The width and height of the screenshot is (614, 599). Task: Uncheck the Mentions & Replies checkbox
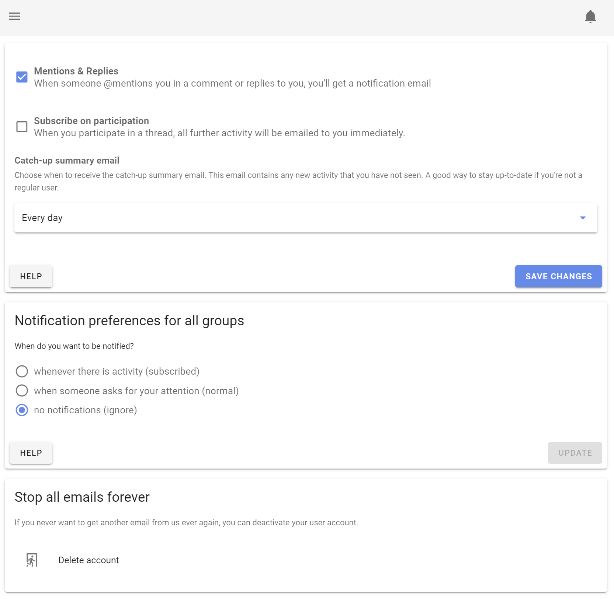tap(22, 77)
